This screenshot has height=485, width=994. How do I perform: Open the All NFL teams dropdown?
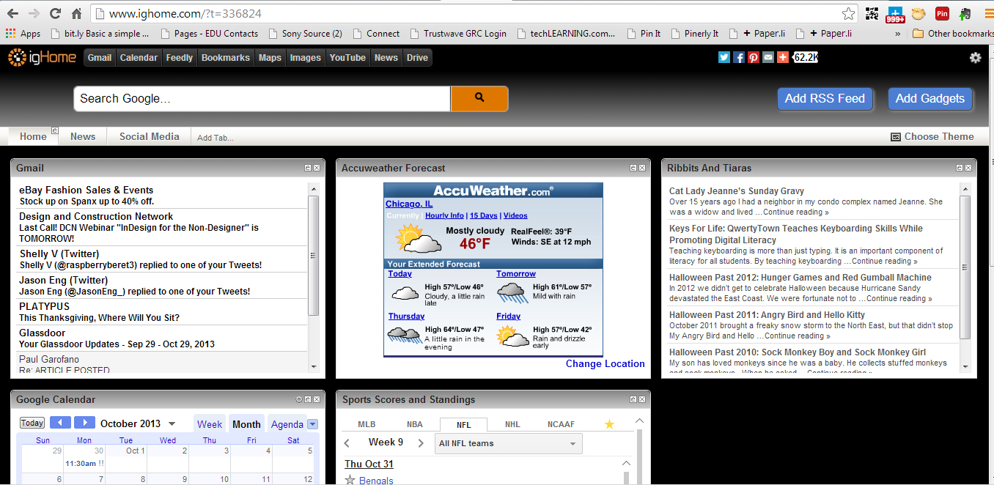pyautogui.click(x=509, y=443)
